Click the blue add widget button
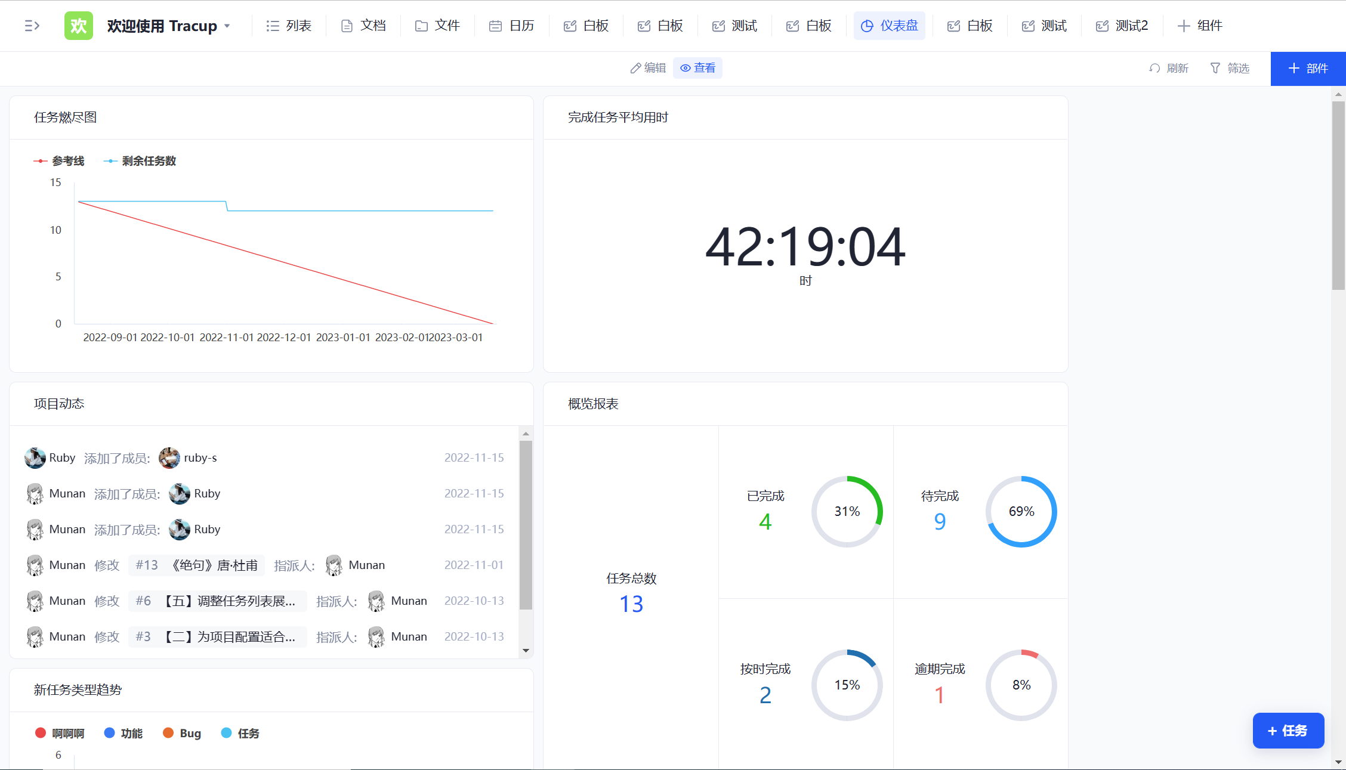 tap(1308, 69)
